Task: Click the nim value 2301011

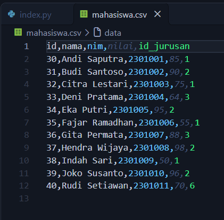Action: 151,186
